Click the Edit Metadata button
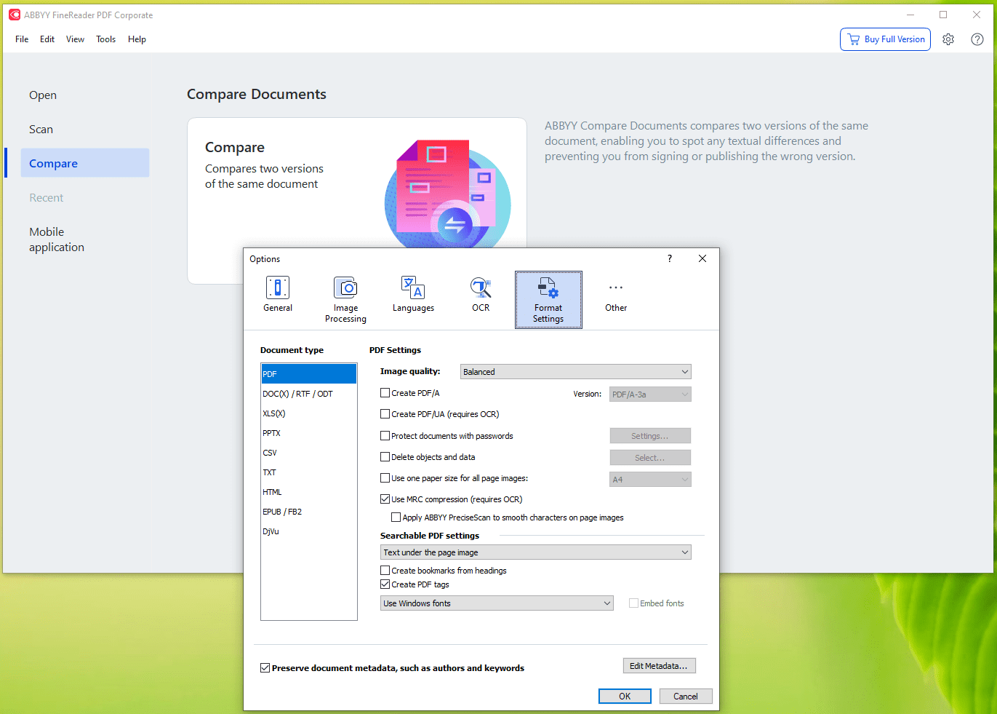This screenshot has height=714, width=997. [x=660, y=666]
